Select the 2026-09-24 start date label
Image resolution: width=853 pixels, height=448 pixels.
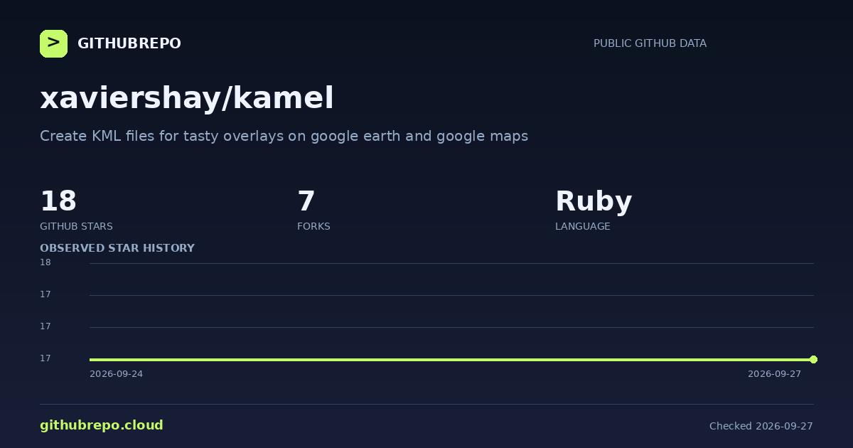(116, 374)
